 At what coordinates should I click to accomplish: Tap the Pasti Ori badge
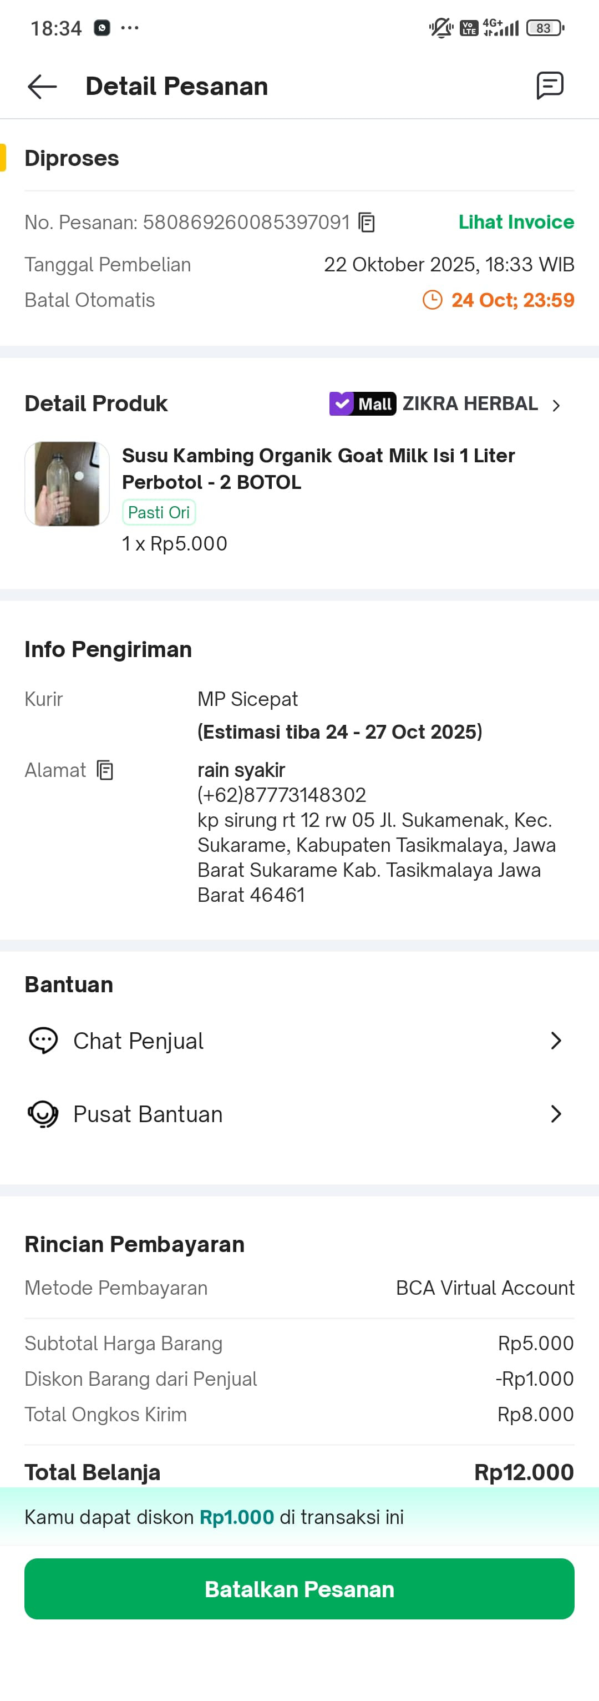[159, 512]
